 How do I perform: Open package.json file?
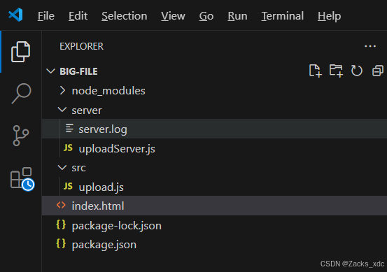coord(104,245)
